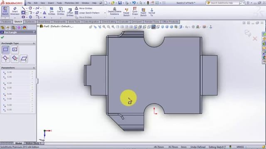The height and width of the screenshot is (149, 266).
Task: Accept the Rectangle with green checkmark
Action: click(2, 37)
